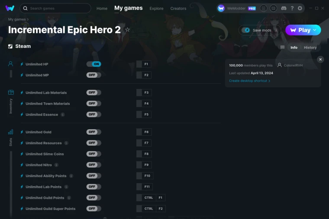Click the My games breadcrumb chevron

pyautogui.click(x=28, y=19)
